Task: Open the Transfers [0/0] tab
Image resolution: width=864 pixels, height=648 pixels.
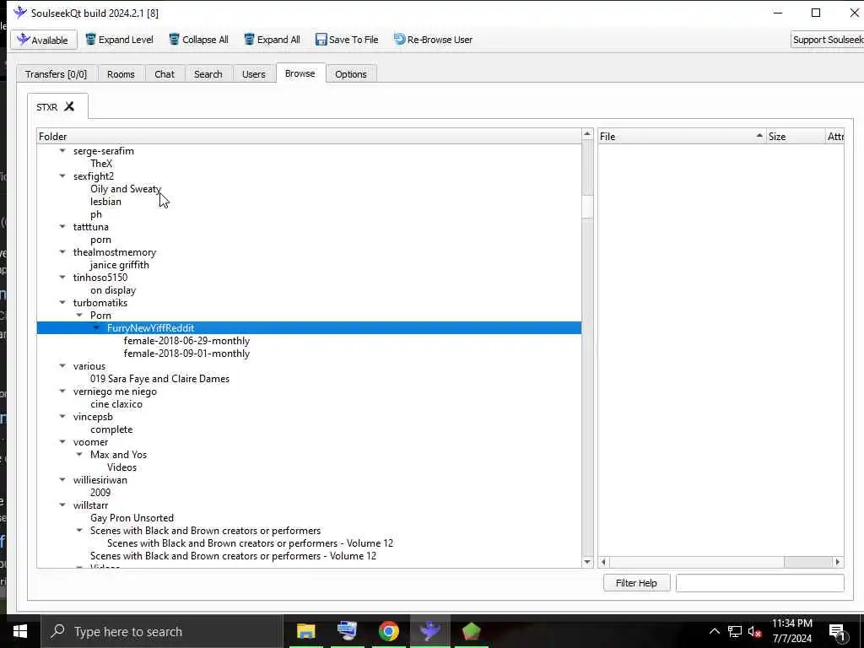Action: [x=57, y=74]
